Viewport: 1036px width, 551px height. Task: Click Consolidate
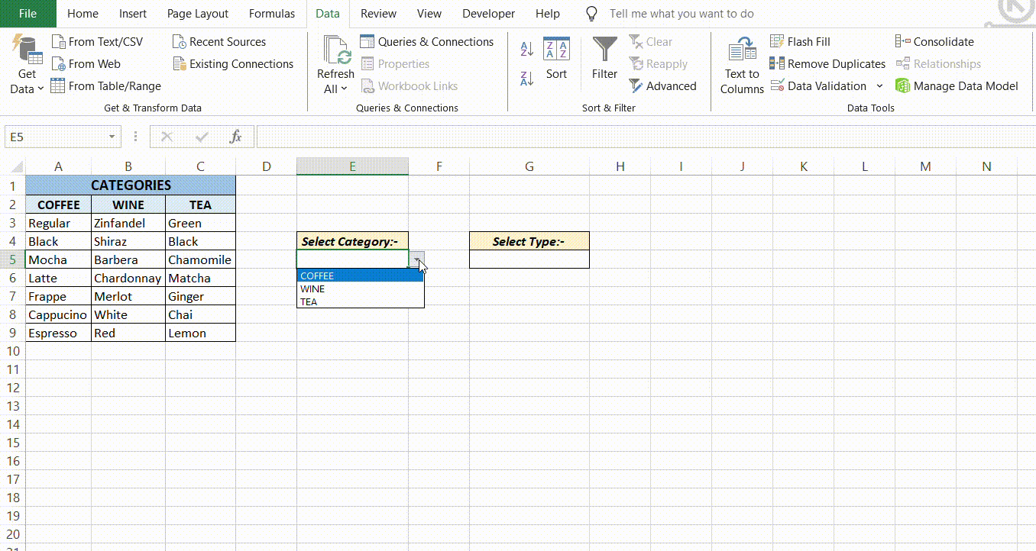coord(935,42)
